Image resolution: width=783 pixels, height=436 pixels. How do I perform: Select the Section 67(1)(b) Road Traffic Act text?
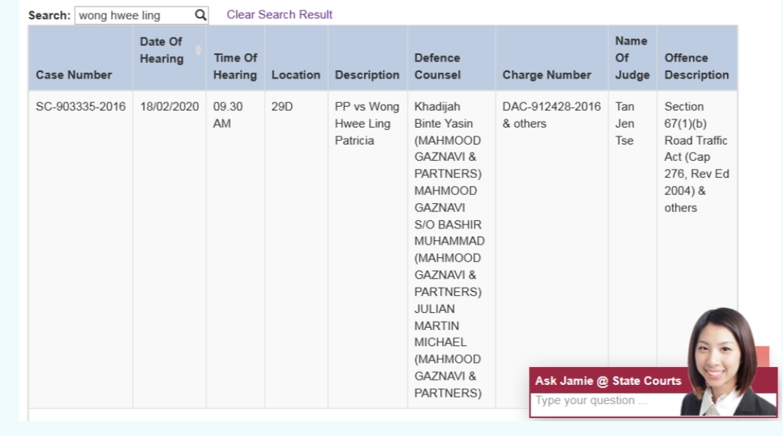tap(696, 157)
